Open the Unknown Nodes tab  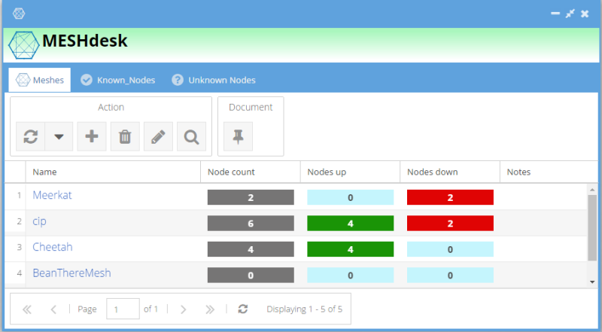pyautogui.click(x=214, y=80)
